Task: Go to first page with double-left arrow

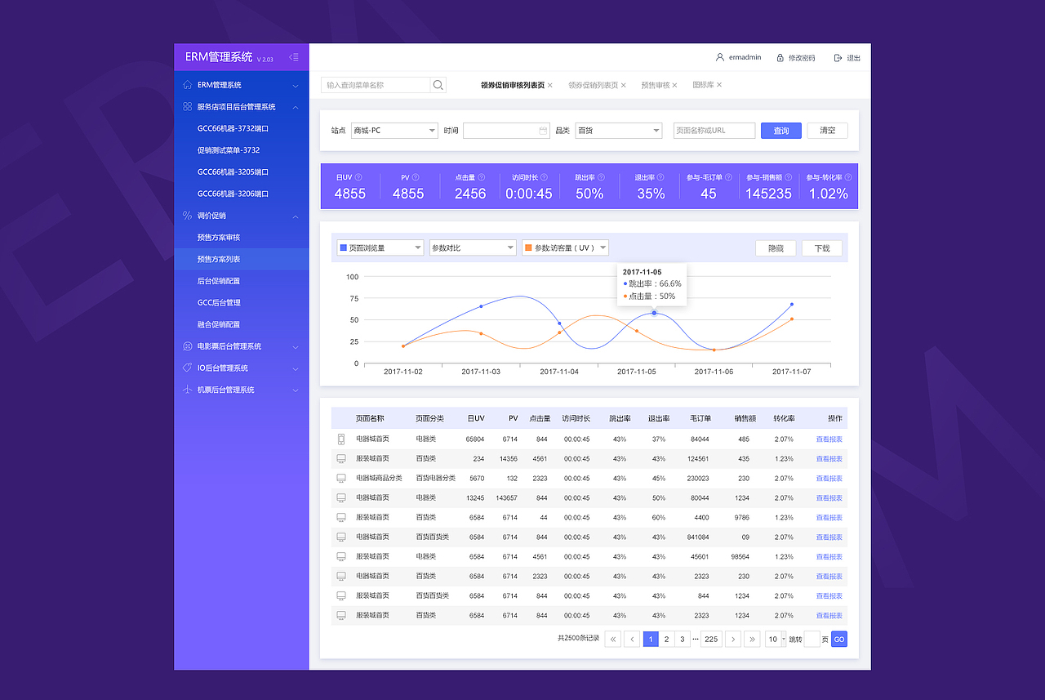Action: [x=613, y=640]
